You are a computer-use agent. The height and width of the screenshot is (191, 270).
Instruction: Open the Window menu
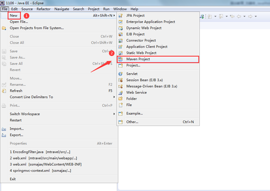(x=120, y=9)
